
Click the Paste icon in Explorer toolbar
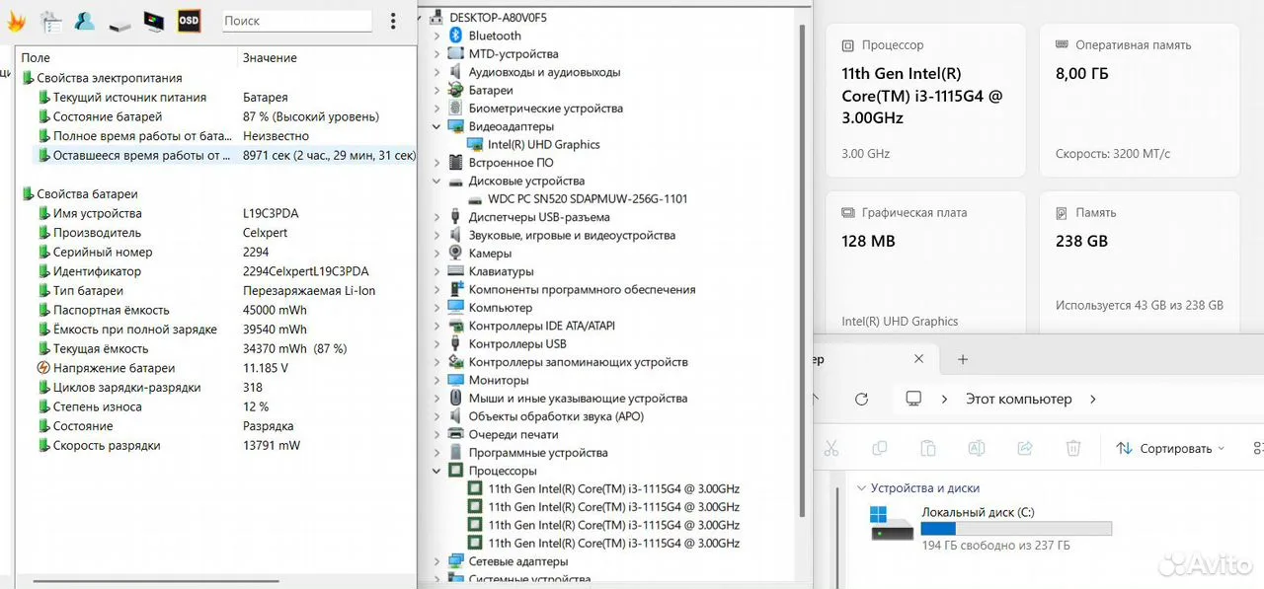927,448
